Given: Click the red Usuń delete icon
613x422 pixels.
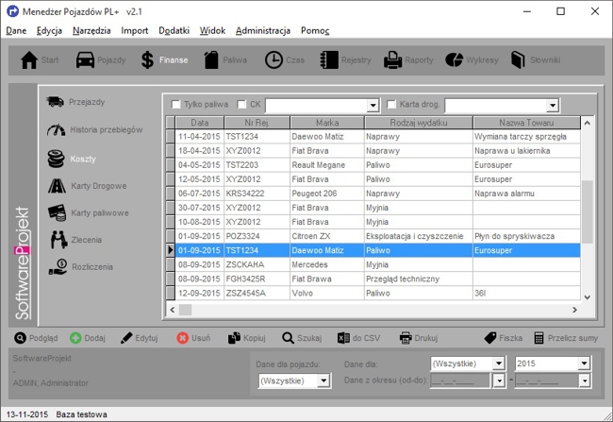Looking at the screenshot, I should pos(182,338).
